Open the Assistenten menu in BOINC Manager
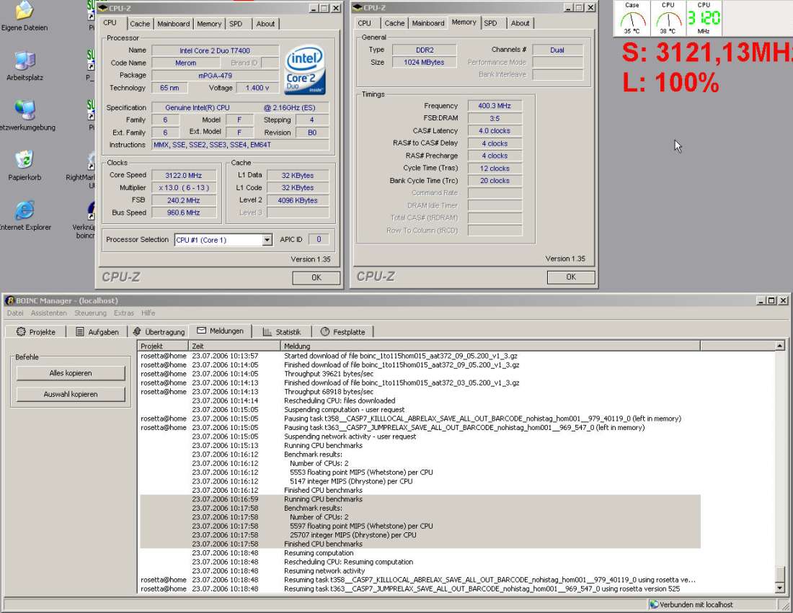The height and width of the screenshot is (613, 793). [x=48, y=313]
